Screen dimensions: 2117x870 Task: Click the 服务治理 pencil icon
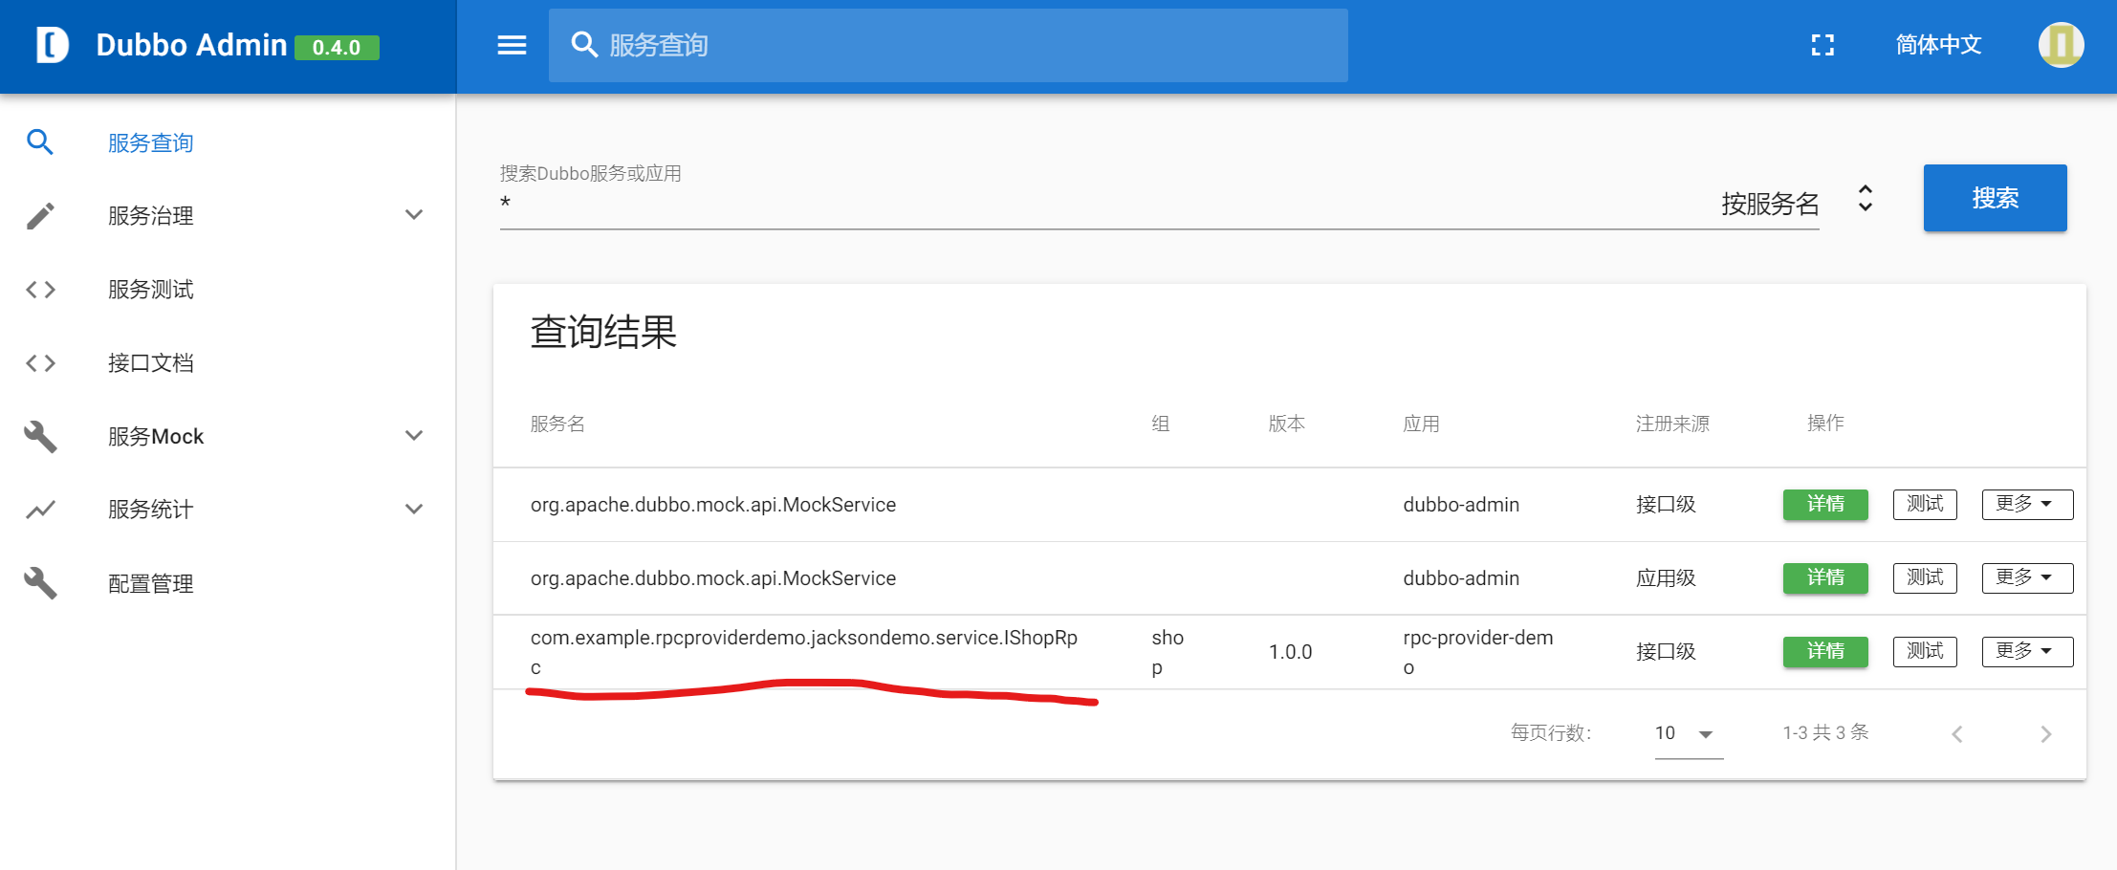click(40, 215)
